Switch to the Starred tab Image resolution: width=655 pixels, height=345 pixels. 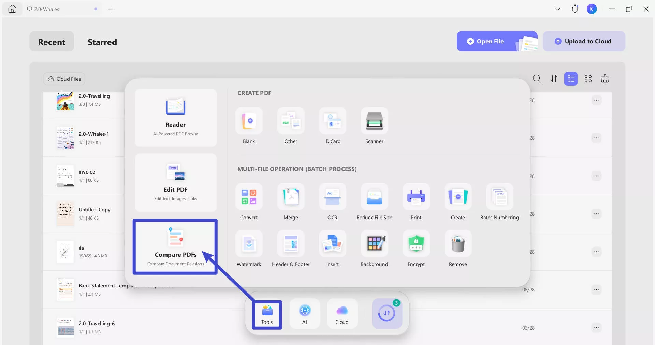[x=102, y=42]
